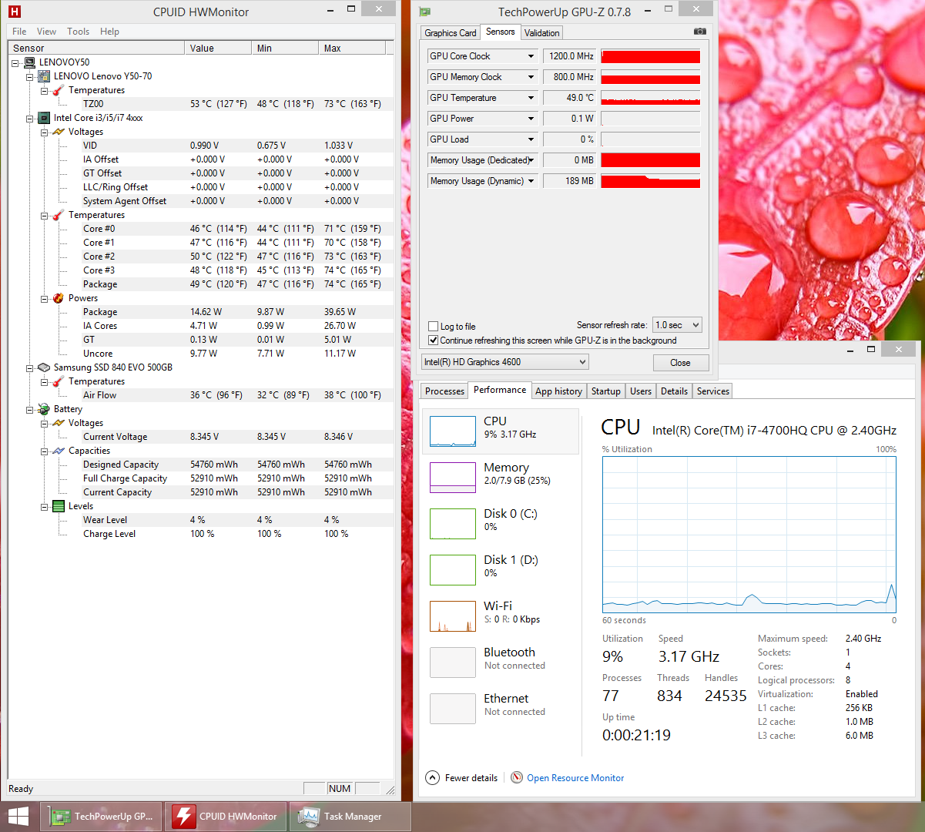Click the Max column header in HWMonitor
925x832 pixels.
[352, 48]
